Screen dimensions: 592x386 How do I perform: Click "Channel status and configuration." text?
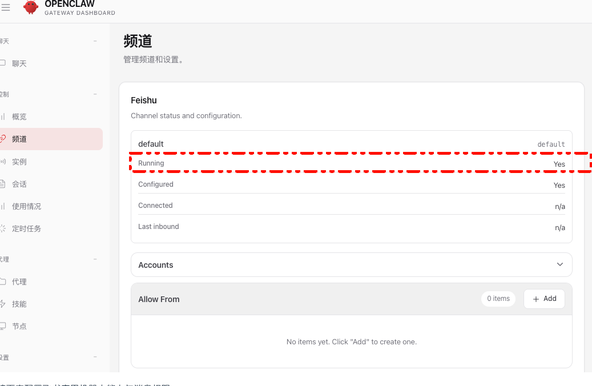coord(186,115)
